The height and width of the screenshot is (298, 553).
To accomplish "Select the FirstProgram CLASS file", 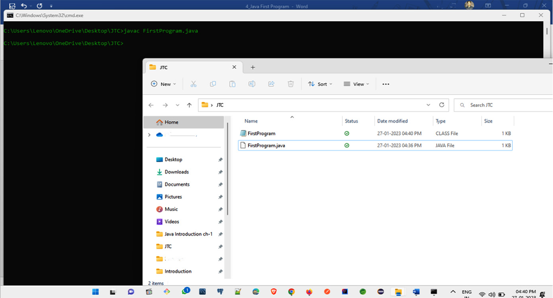I will [x=261, y=134].
